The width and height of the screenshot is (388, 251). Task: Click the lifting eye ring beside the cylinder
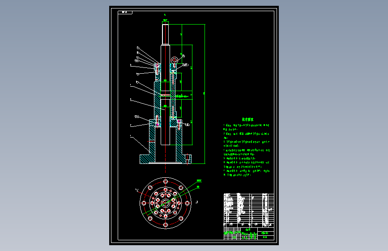coord(175,60)
